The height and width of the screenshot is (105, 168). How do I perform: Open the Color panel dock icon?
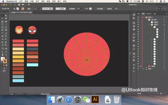[x=134, y=15]
